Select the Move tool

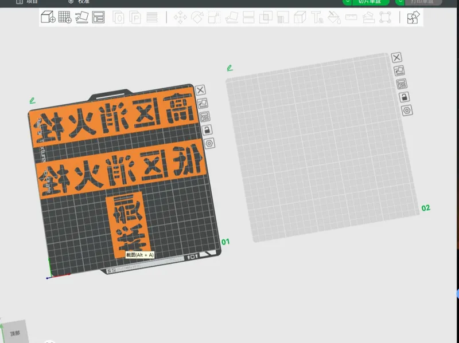tap(180, 18)
